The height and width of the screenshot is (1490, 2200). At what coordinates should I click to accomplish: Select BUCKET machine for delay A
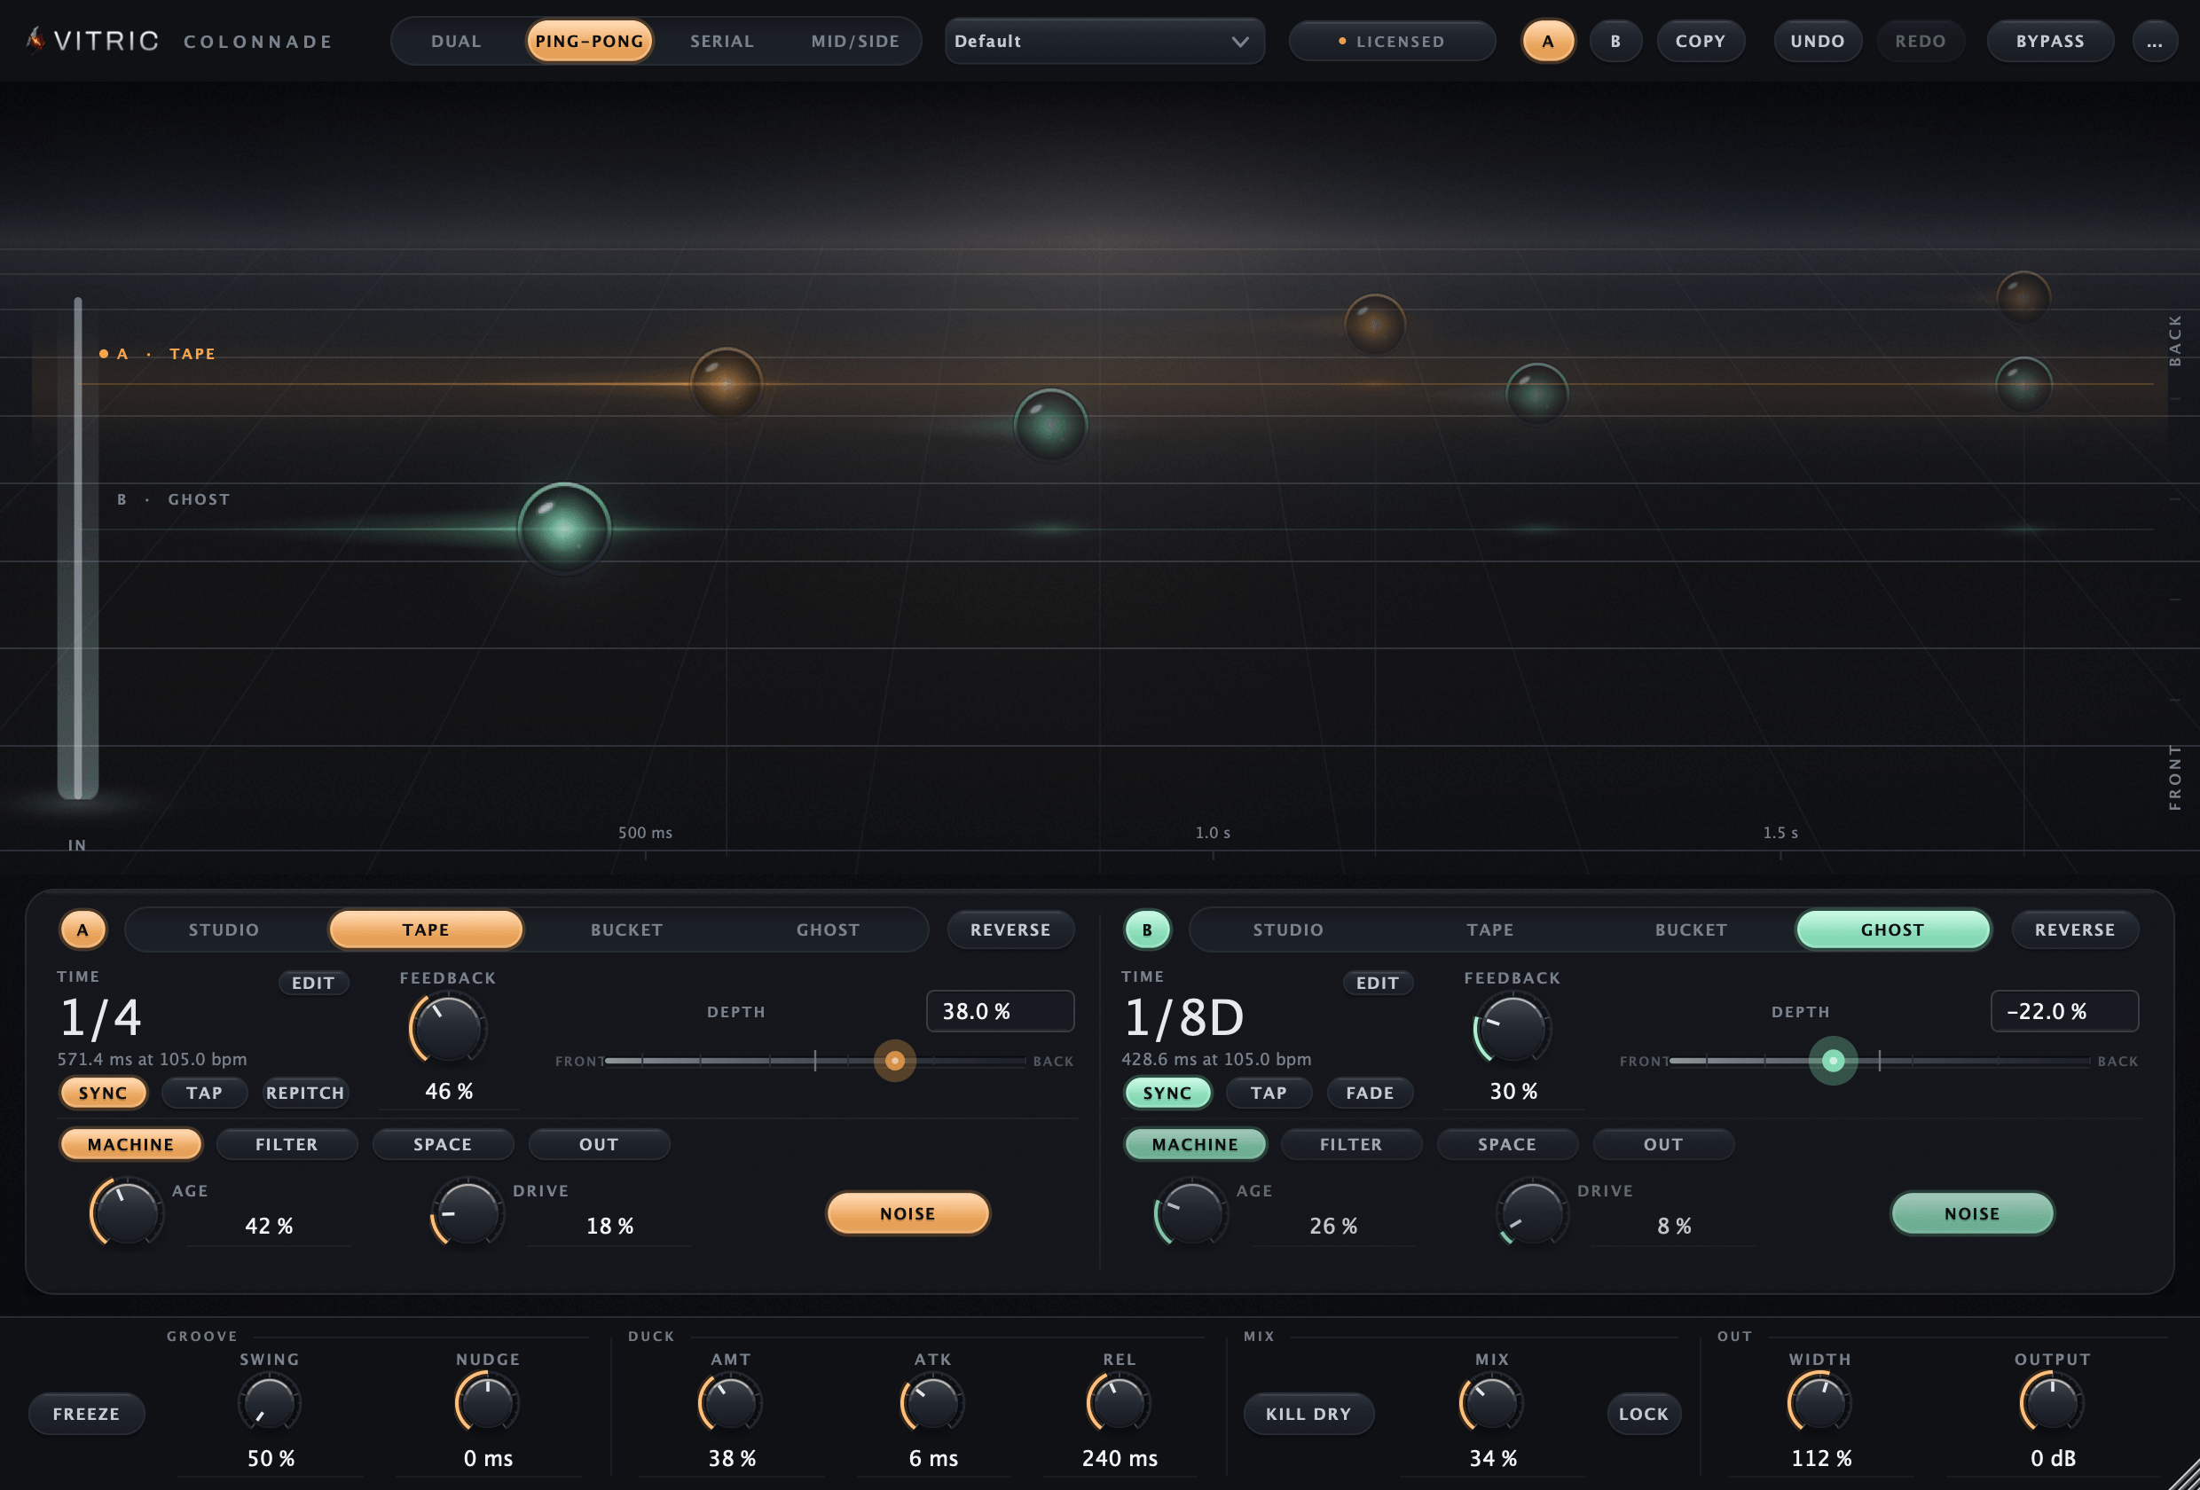click(x=626, y=929)
